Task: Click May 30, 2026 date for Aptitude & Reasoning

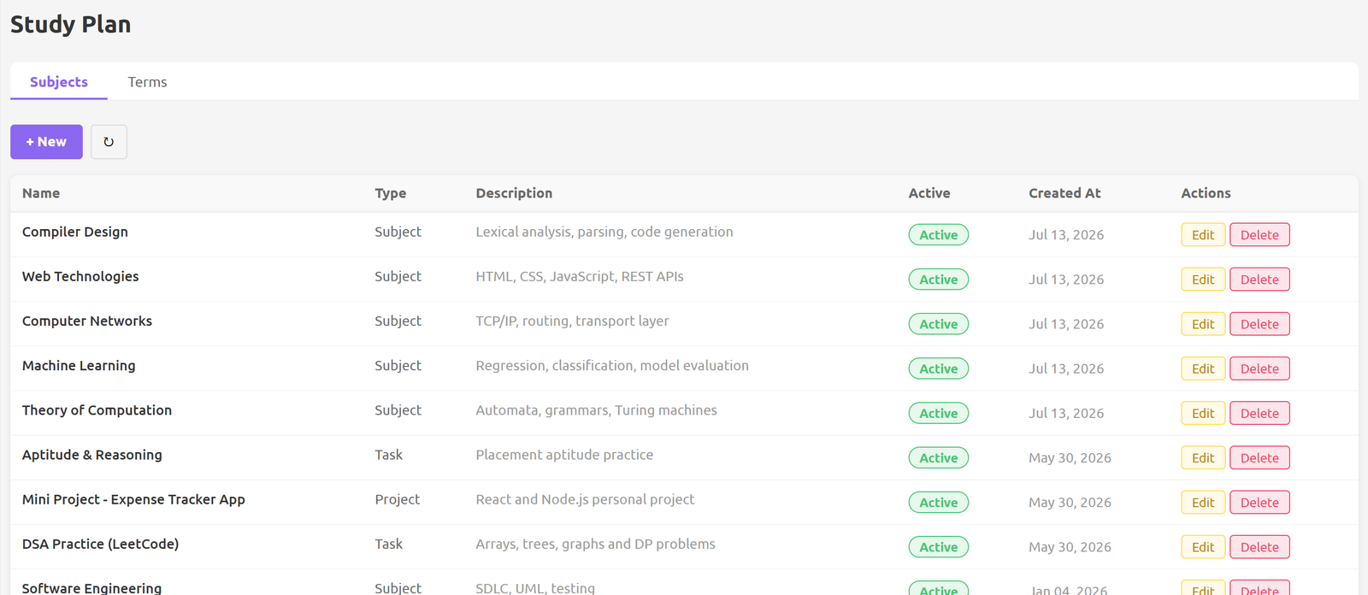Action: 1070,458
